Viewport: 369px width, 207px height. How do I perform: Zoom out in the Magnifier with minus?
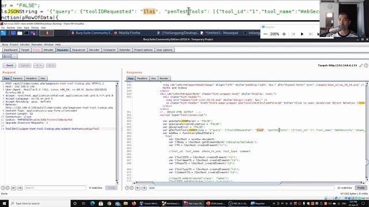pyautogui.click(x=265, y=34)
